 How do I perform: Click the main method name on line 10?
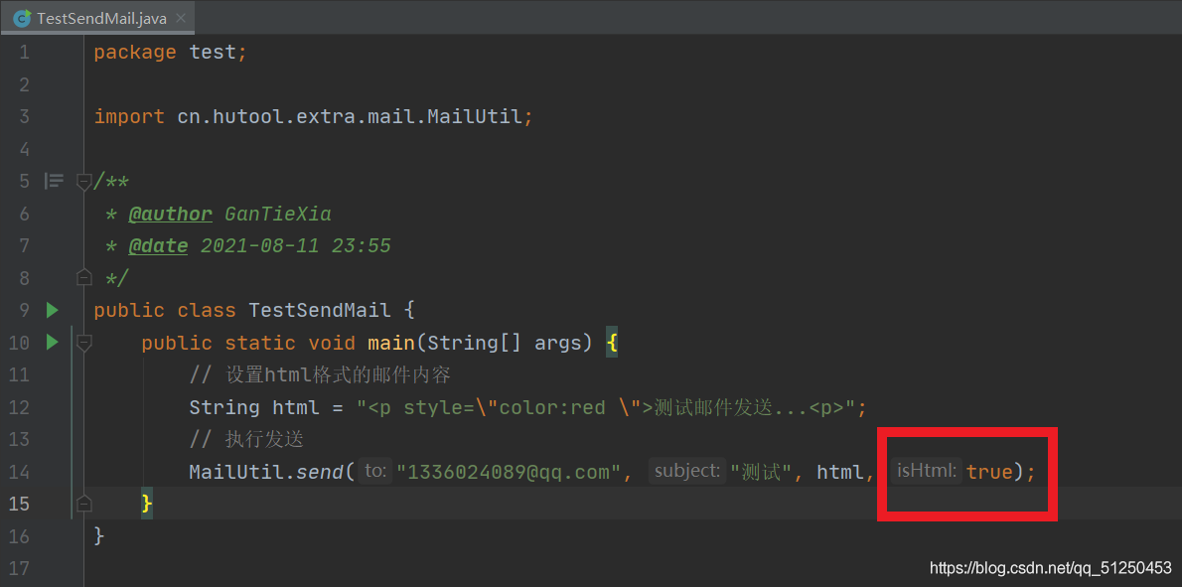point(391,343)
